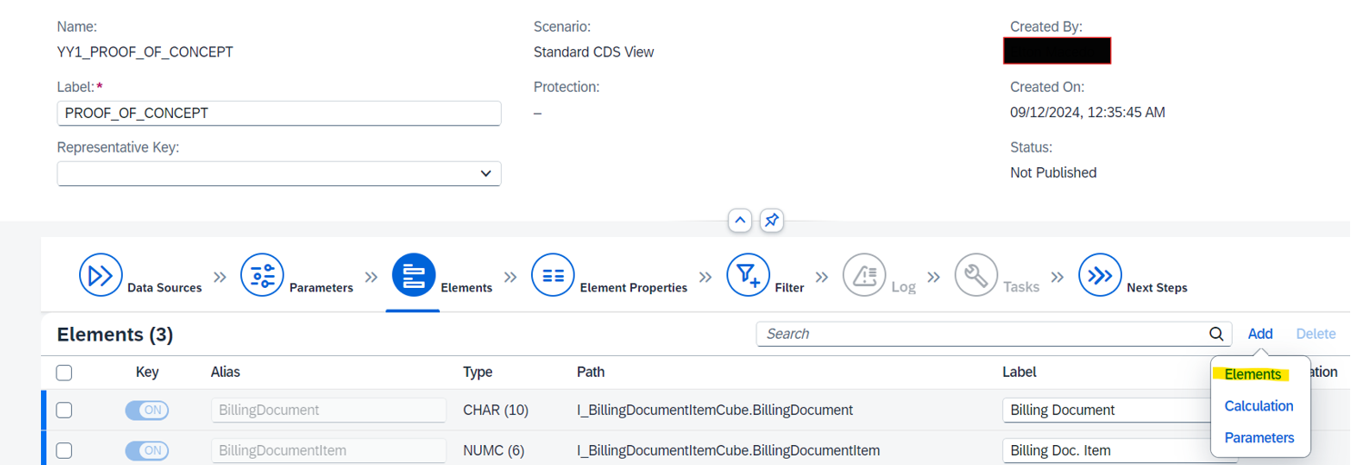Go to the Element Properties step icon

tap(554, 275)
